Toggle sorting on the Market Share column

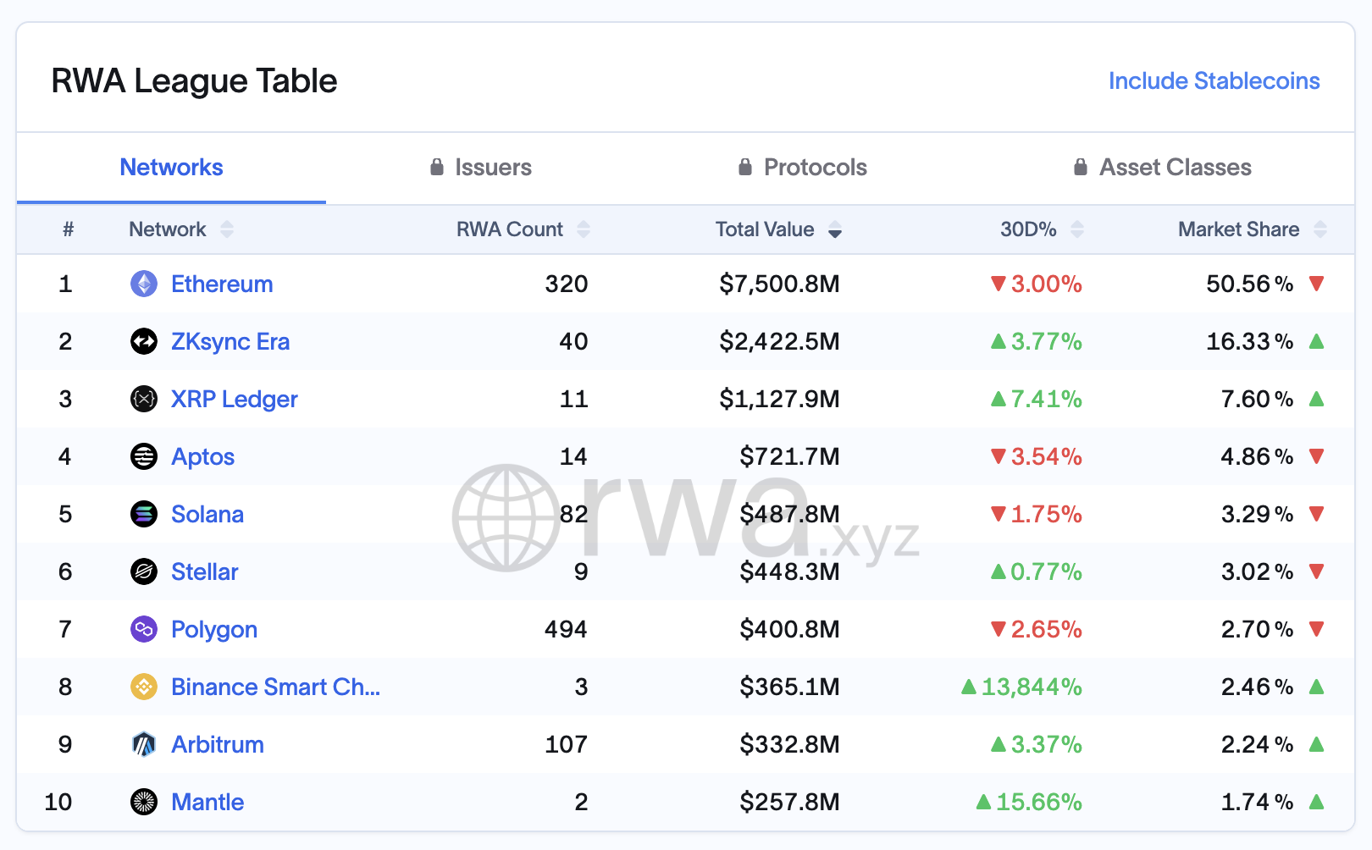tap(1319, 229)
